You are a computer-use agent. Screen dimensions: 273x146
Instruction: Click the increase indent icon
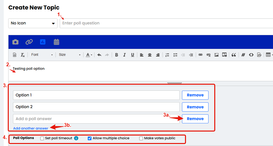coord(191,55)
